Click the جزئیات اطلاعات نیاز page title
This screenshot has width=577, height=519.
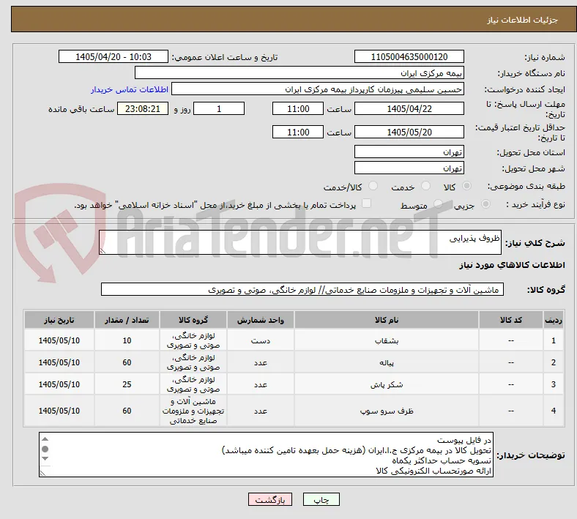(523, 20)
